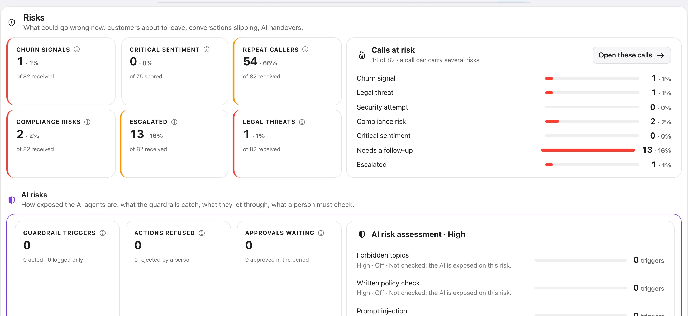Click the Compliance risk bar in Calls at risk
Viewport: 688px width, 316px height.
pyautogui.click(x=592, y=122)
